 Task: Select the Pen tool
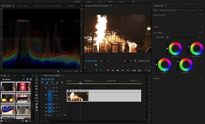point(36,104)
